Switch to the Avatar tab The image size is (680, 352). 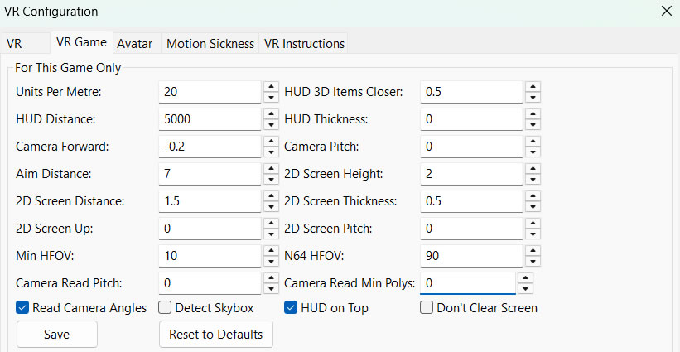point(134,44)
